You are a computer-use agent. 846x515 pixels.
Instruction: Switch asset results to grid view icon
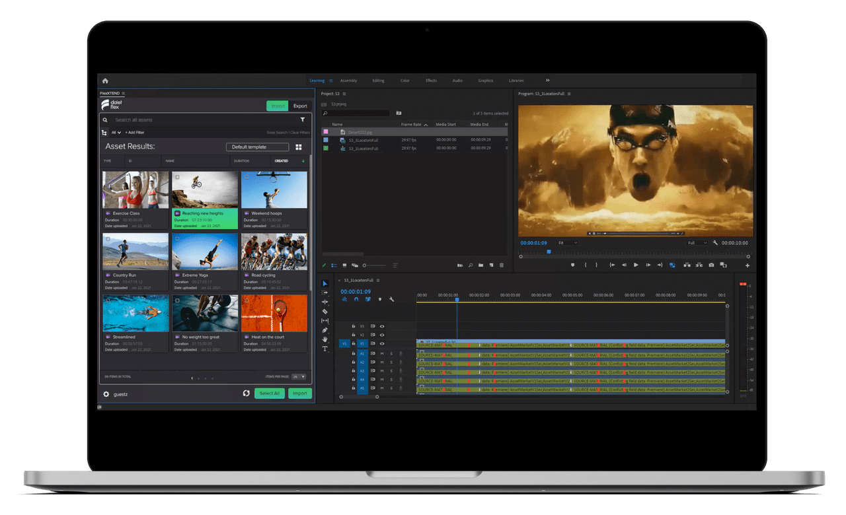(299, 147)
